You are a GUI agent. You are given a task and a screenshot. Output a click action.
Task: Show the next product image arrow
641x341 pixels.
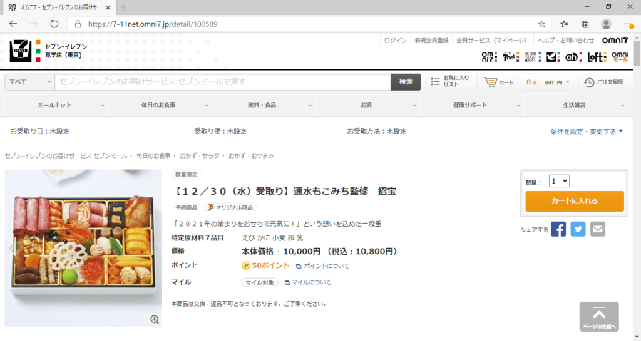coord(156,248)
